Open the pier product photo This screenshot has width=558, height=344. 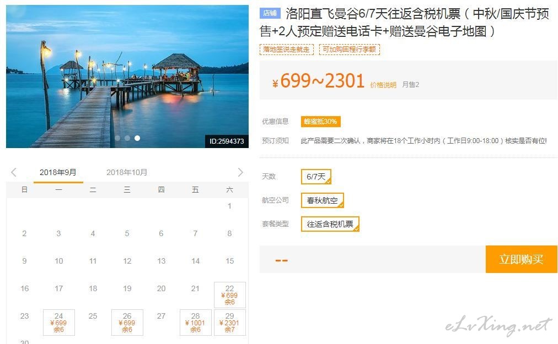click(x=127, y=77)
